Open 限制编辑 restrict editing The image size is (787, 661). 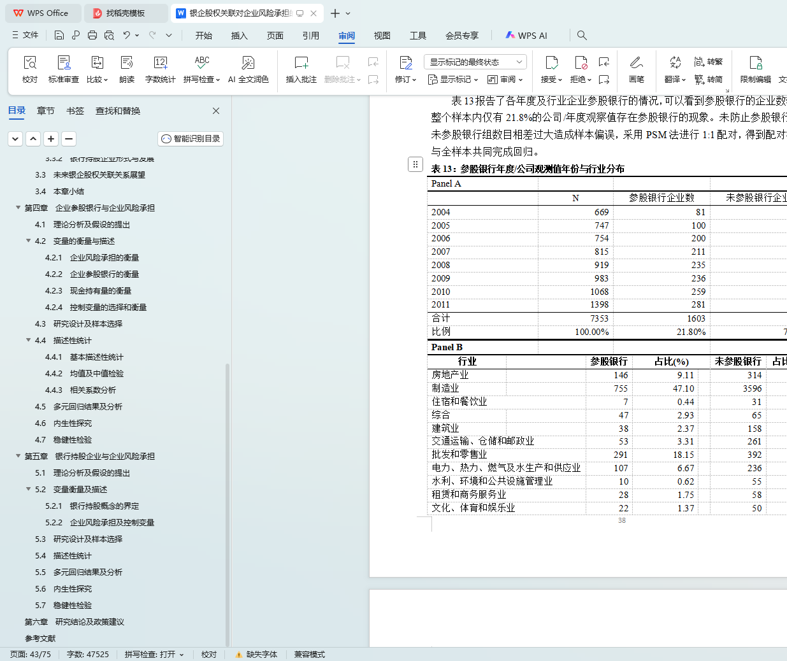pos(756,69)
